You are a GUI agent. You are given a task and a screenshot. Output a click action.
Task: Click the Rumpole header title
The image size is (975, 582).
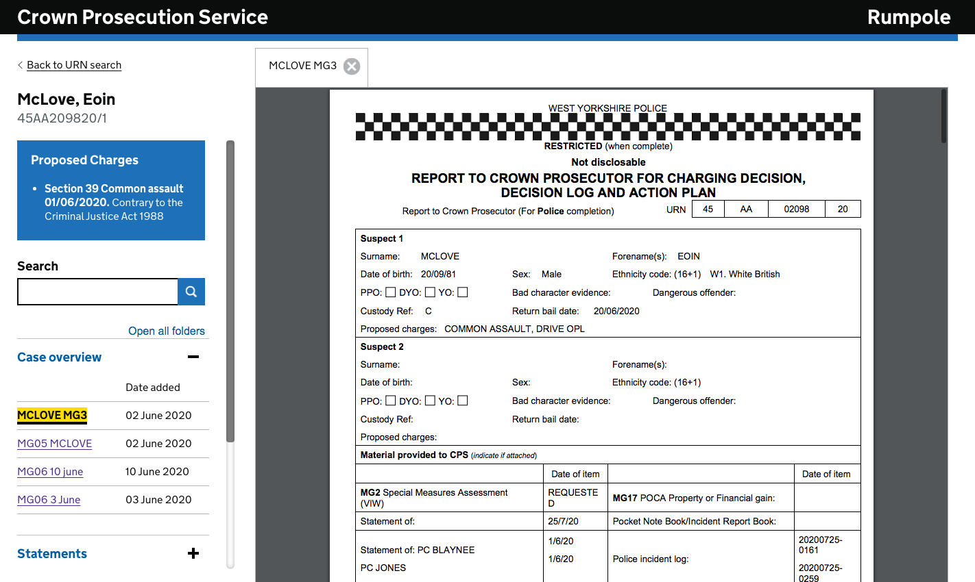tap(908, 17)
